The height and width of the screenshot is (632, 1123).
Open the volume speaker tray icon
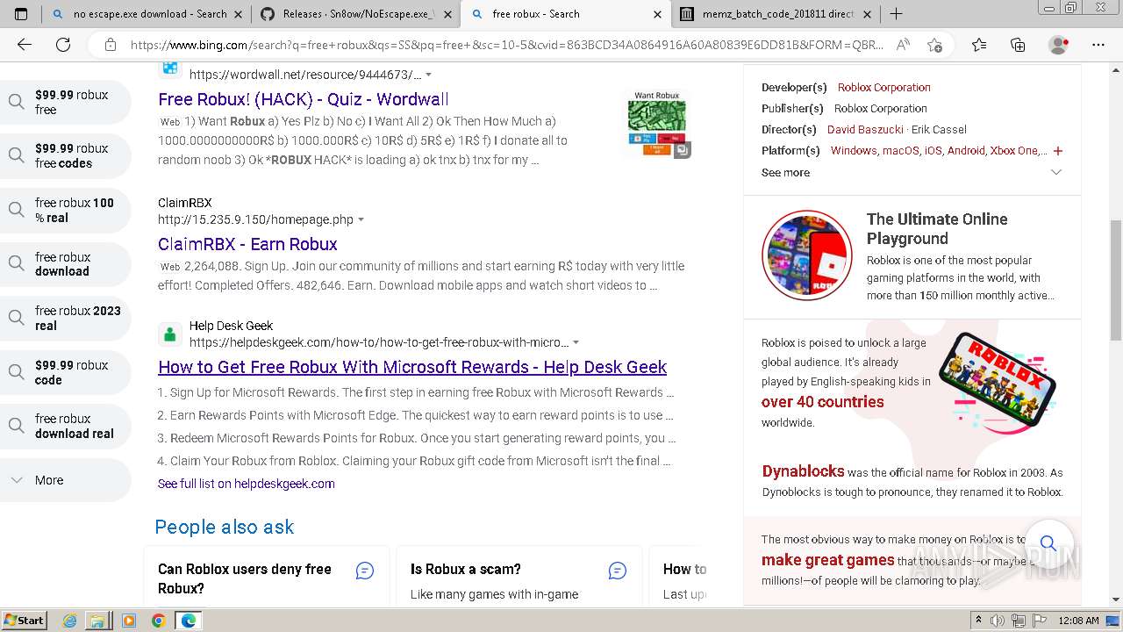(x=997, y=621)
